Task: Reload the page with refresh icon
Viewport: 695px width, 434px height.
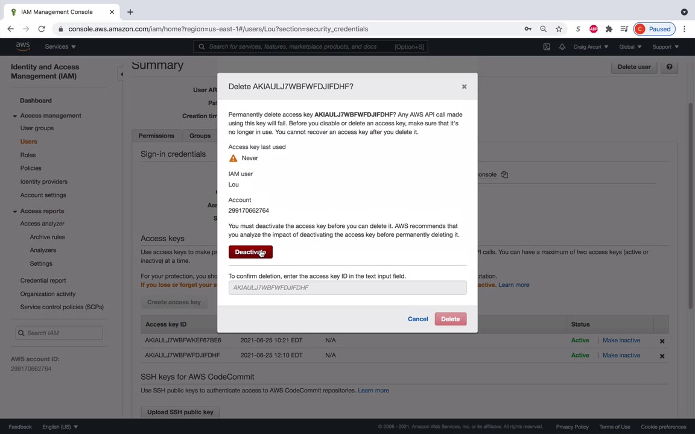Action: point(42,29)
